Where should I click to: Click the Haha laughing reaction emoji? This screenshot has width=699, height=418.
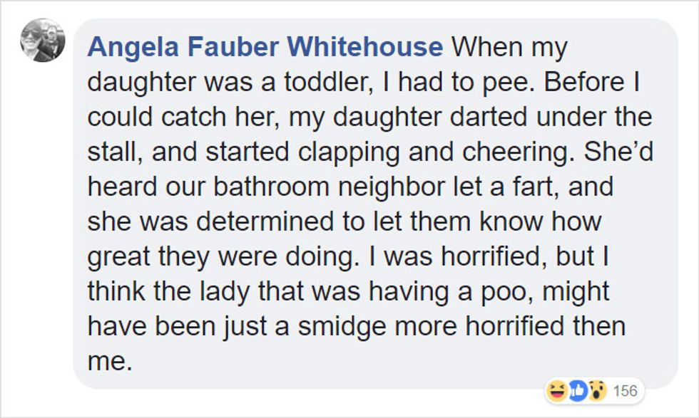pyautogui.click(x=556, y=391)
